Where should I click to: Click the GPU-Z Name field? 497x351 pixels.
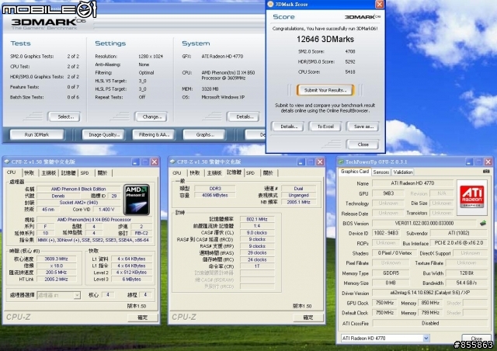coord(412,183)
